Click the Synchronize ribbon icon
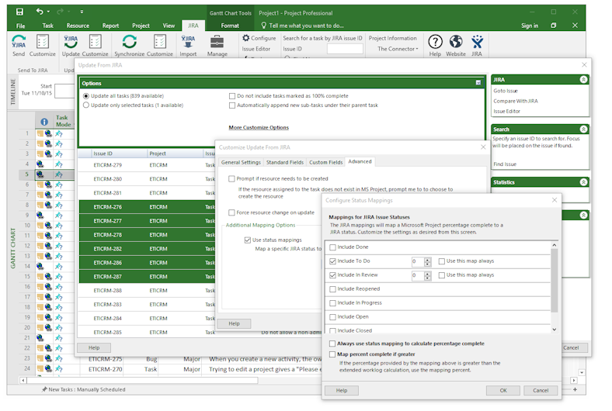 [x=129, y=41]
